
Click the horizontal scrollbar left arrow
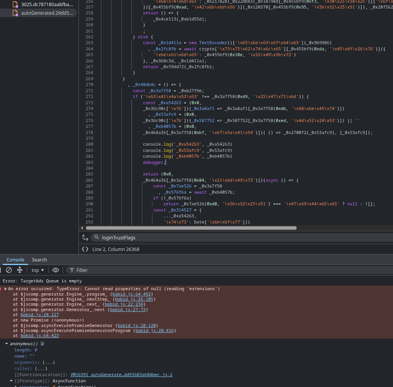coord(82,228)
